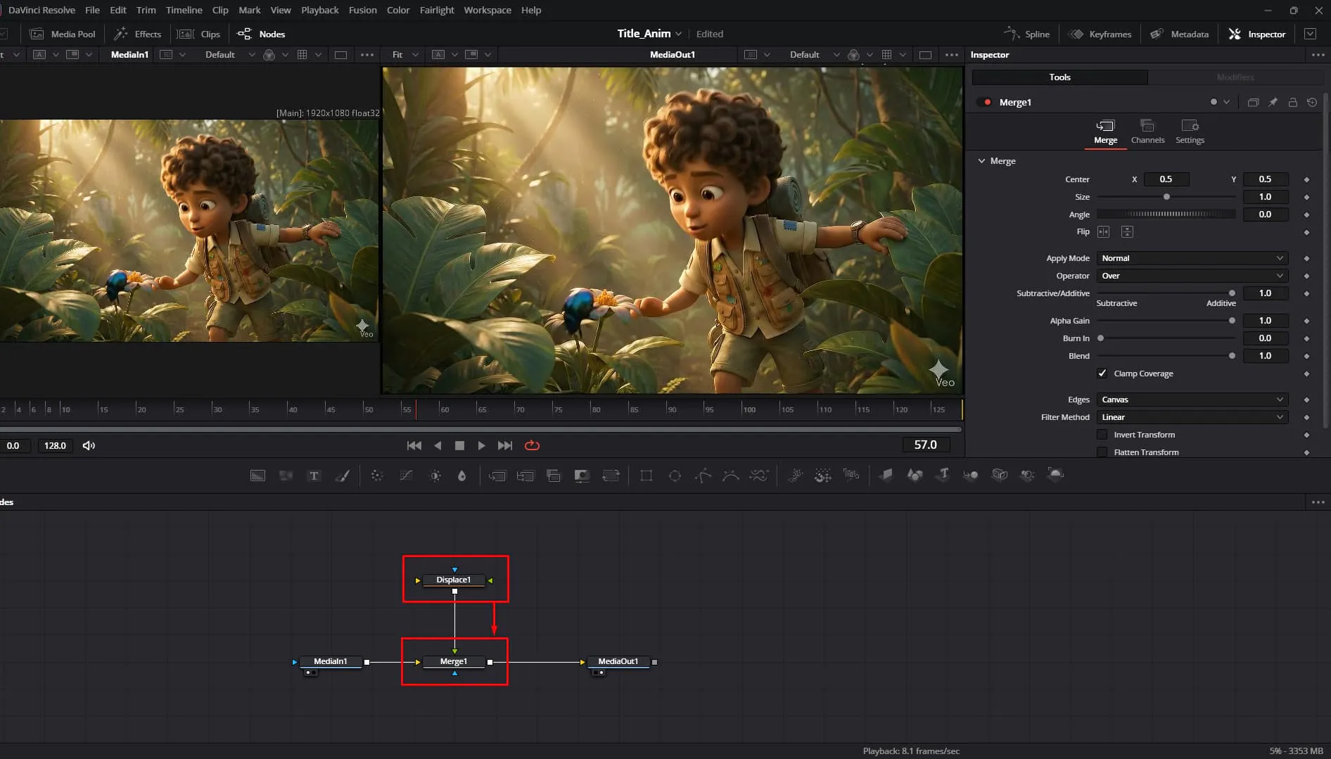This screenshot has height=759, width=1331.
Task: Add an Ellipse mask tool
Action: click(x=675, y=476)
